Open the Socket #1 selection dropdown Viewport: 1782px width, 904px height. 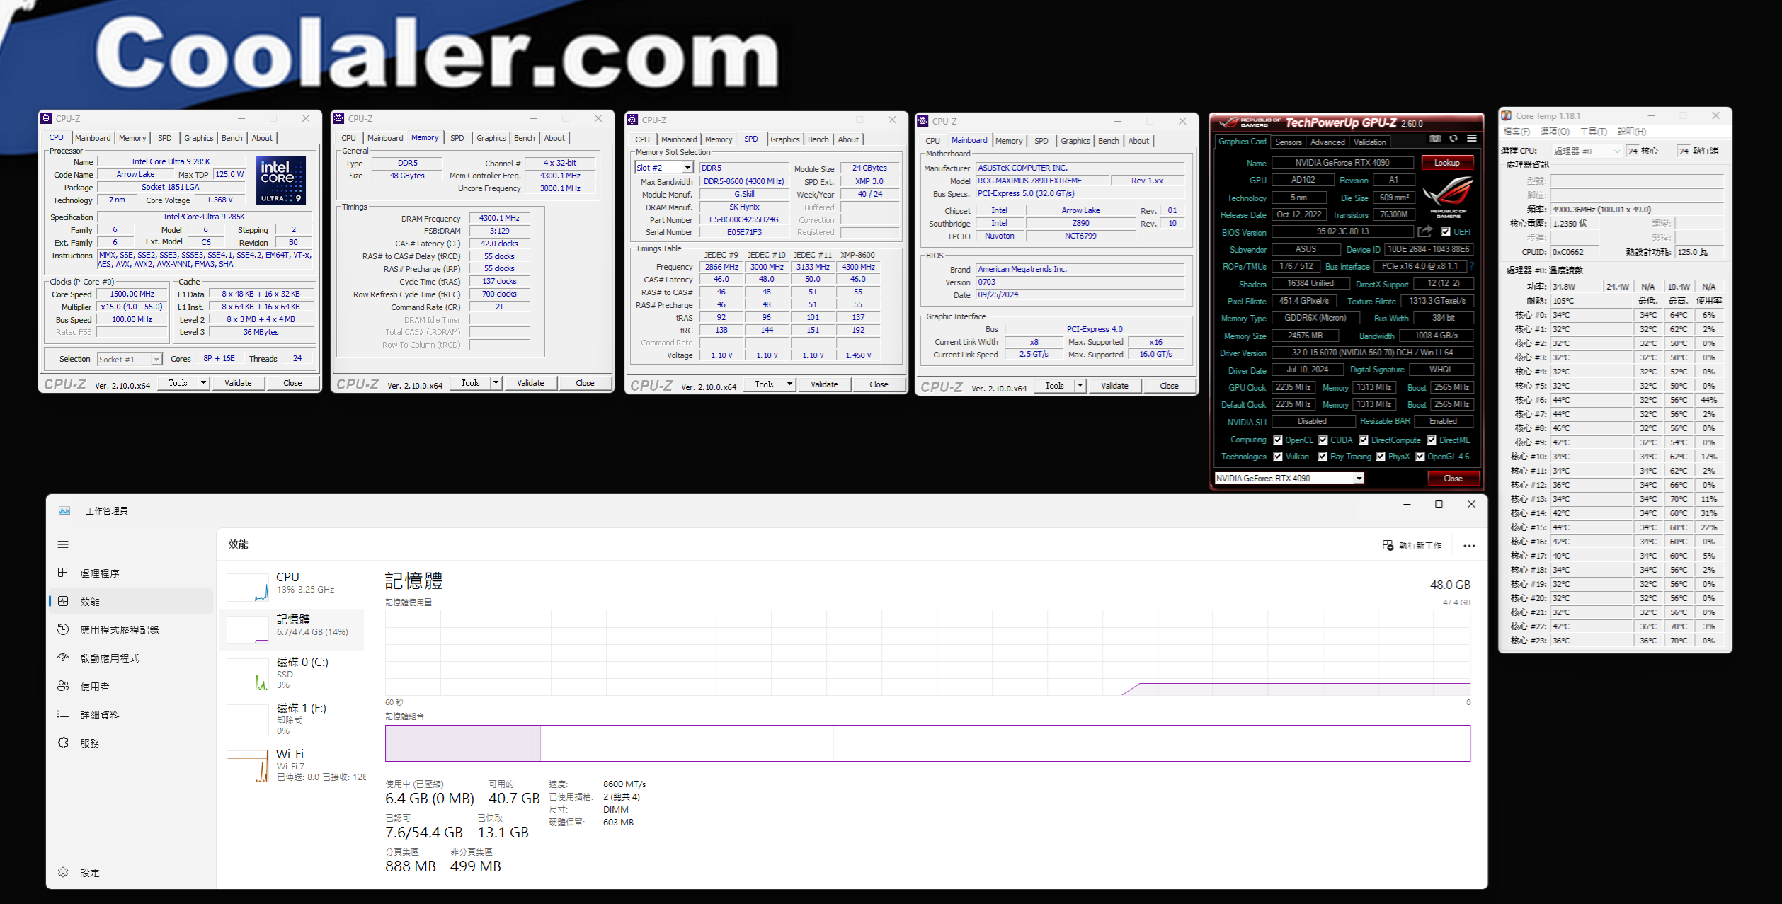(130, 359)
